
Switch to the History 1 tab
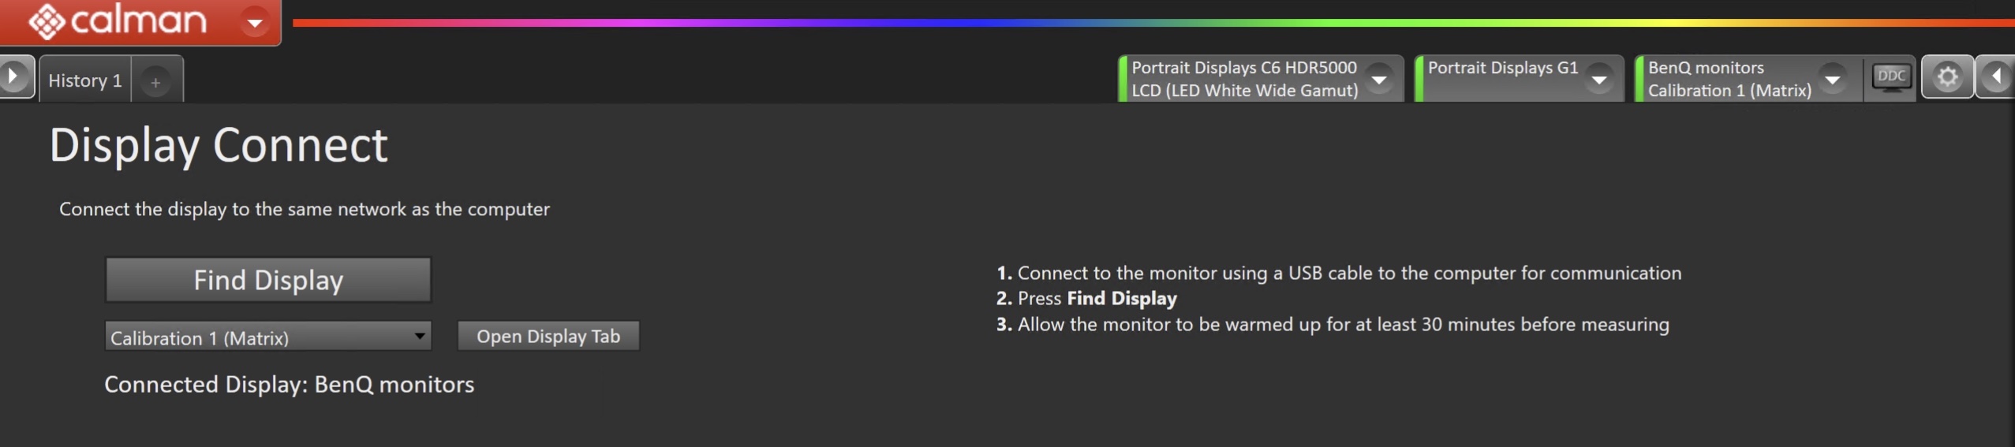tap(84, 80)
